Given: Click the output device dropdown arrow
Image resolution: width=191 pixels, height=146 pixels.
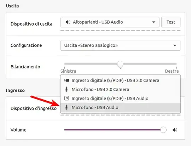Looking at the screenshot, I should tap(154, 22).
